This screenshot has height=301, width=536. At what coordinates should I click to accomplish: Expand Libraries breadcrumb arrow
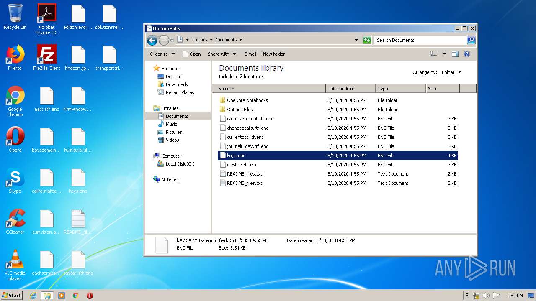(211, 40)
